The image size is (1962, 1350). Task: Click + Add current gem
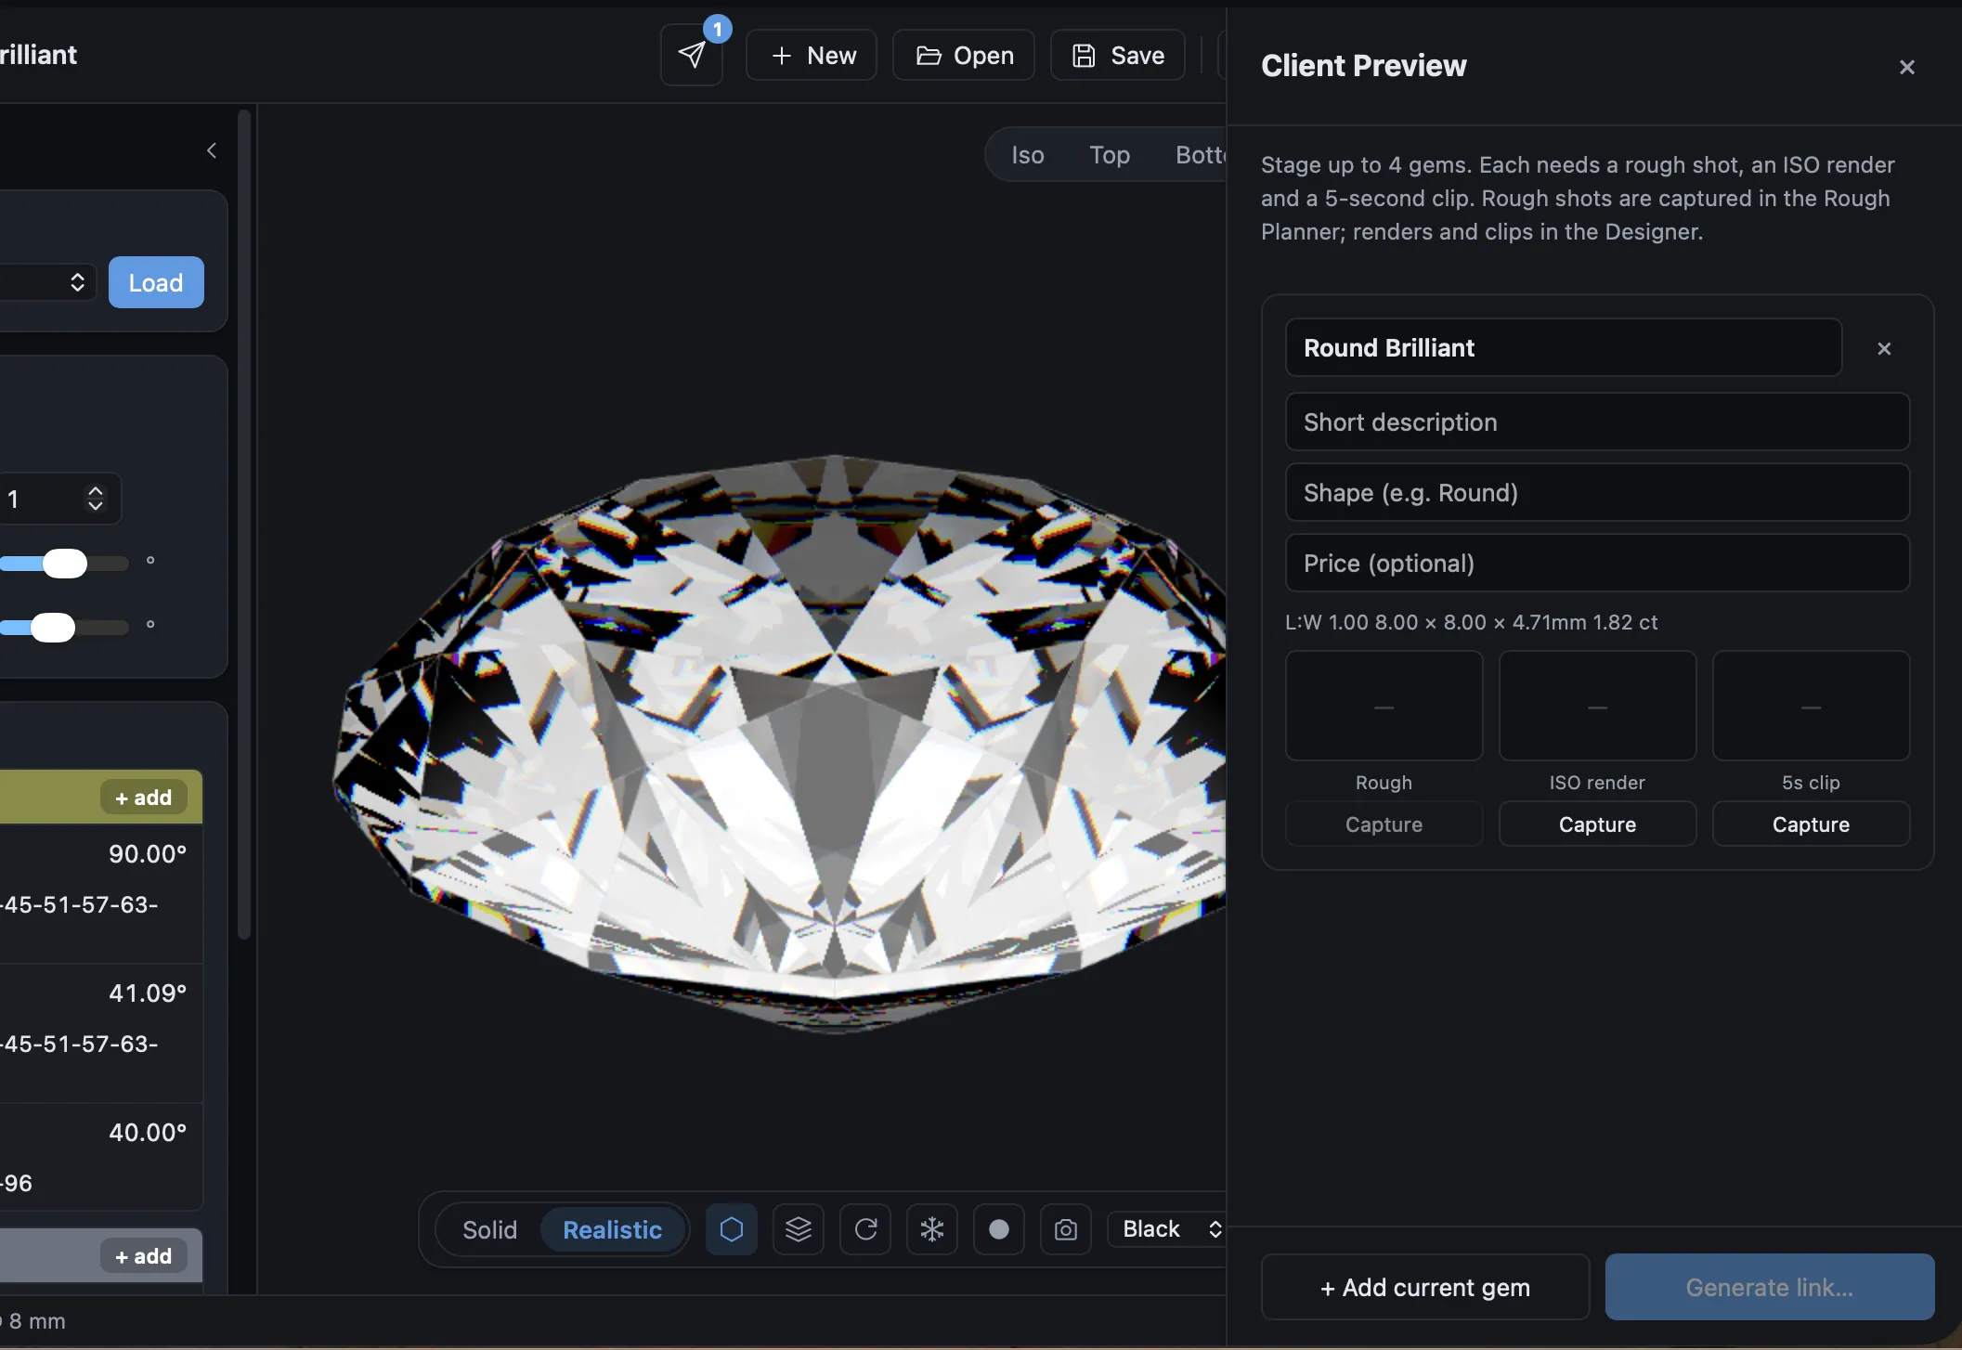click(1425, 1287)
